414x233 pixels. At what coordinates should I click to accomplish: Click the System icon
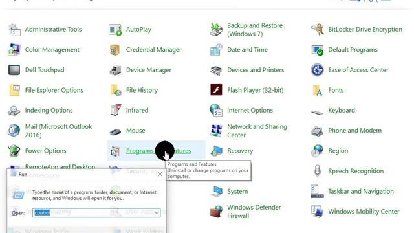pyautogui.click(x=217, y=192)
